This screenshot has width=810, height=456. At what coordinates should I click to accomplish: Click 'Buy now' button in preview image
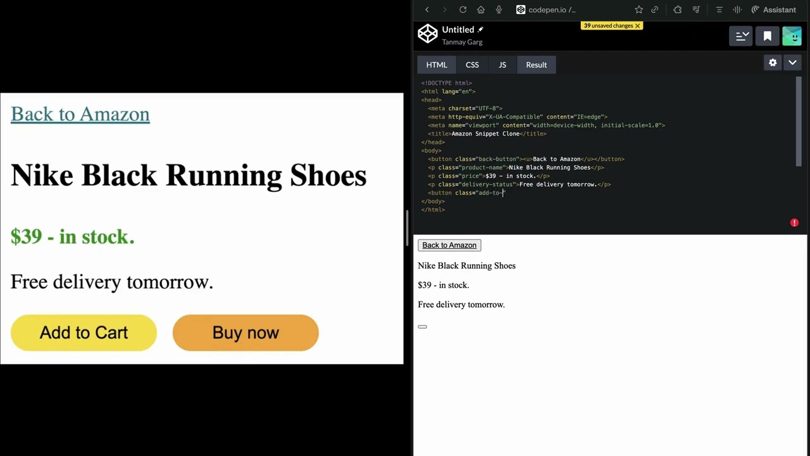(x=246, y=332)
